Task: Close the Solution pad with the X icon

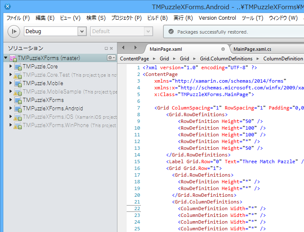Action: tap(111, 49)
